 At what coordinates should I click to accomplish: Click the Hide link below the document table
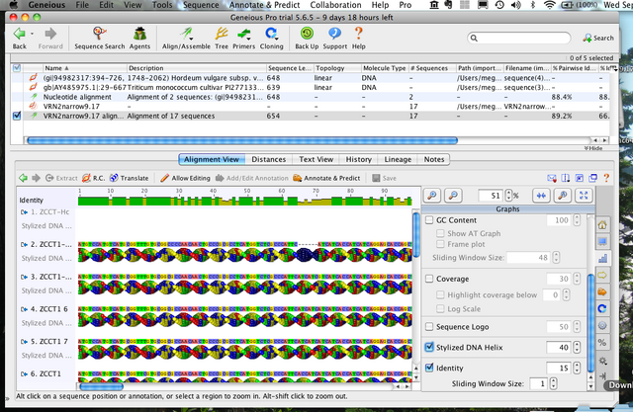593,148
